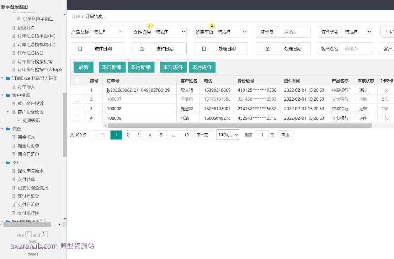Collapse the 客户投诉 tree arrow
The width and height of the screenshot is (394, 259).
2,95
